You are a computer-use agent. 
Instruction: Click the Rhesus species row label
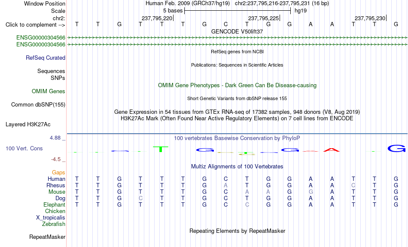coord(56,185)
